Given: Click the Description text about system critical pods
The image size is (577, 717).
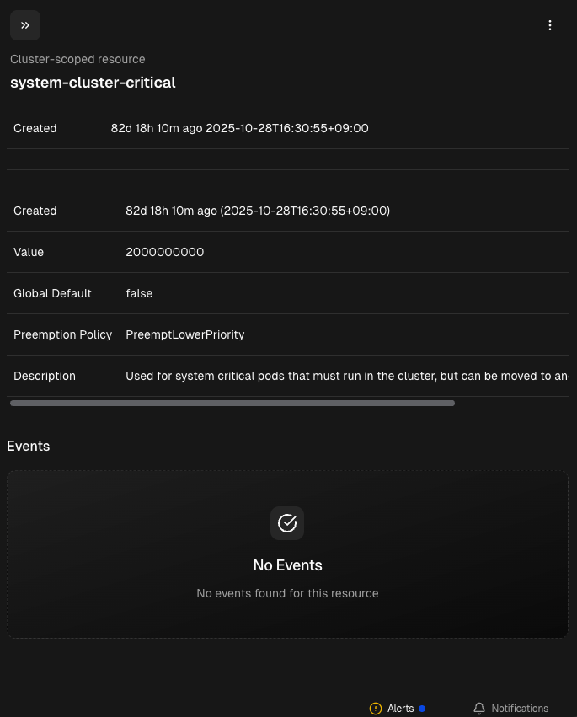Looking at the screenshot, I should point(345,376).
